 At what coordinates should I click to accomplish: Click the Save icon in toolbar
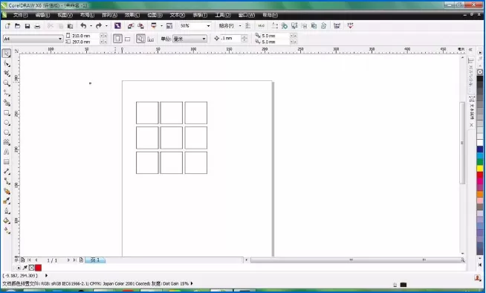(27, 26)
